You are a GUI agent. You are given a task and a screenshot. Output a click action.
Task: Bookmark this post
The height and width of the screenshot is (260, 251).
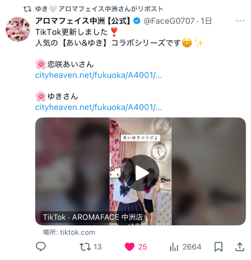219,247
